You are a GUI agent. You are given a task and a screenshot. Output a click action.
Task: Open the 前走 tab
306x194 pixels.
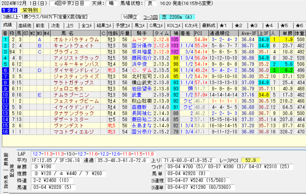[x=40, y=26]
